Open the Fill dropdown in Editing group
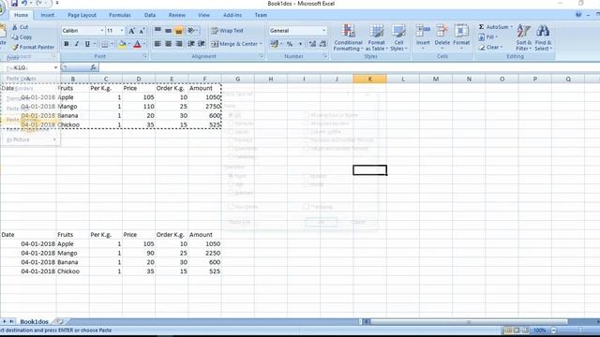This screenshot has width=600, height=337. click(487, 37)
